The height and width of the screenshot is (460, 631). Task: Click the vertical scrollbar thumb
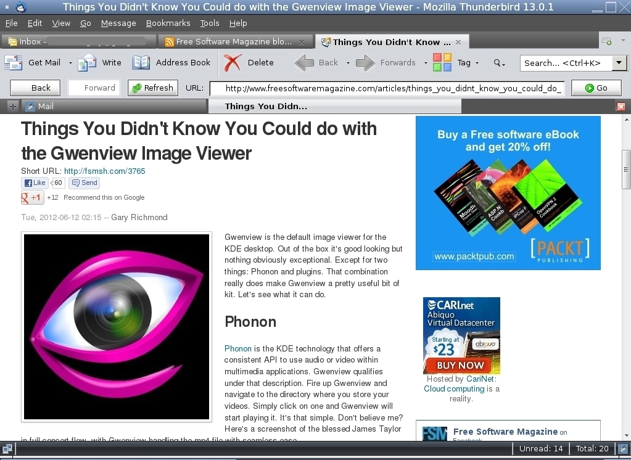click(626, 169)
